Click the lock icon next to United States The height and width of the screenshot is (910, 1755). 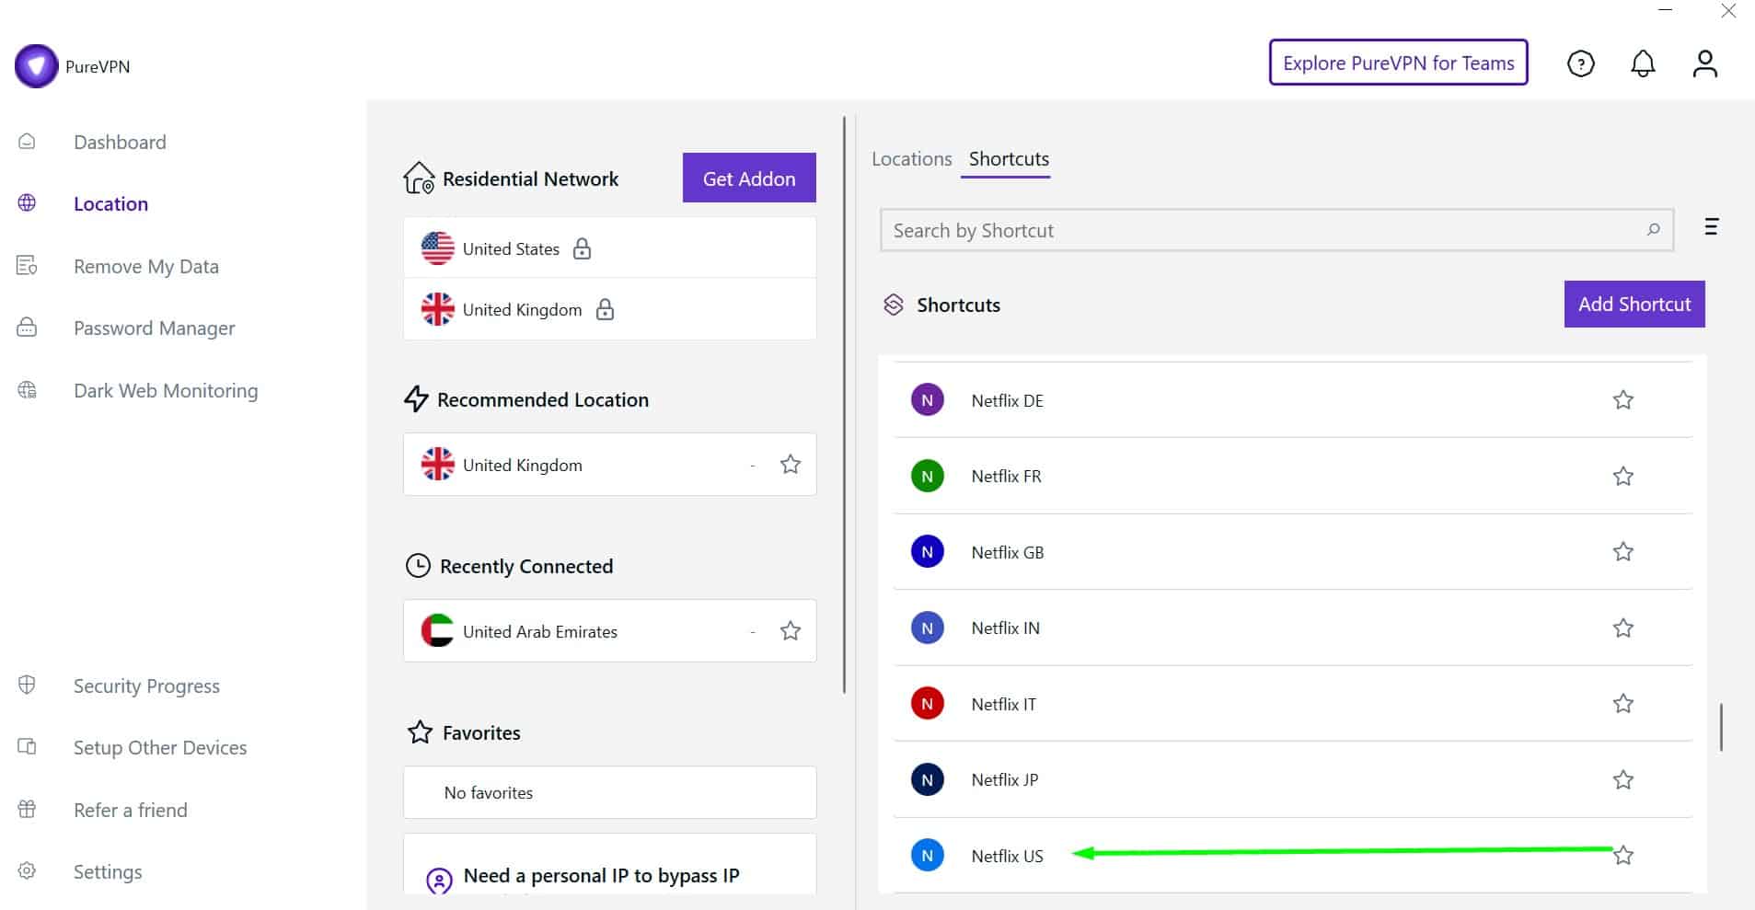[x=582, y=248]
